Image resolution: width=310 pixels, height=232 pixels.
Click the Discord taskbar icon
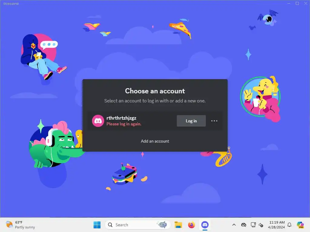point(205,225)
